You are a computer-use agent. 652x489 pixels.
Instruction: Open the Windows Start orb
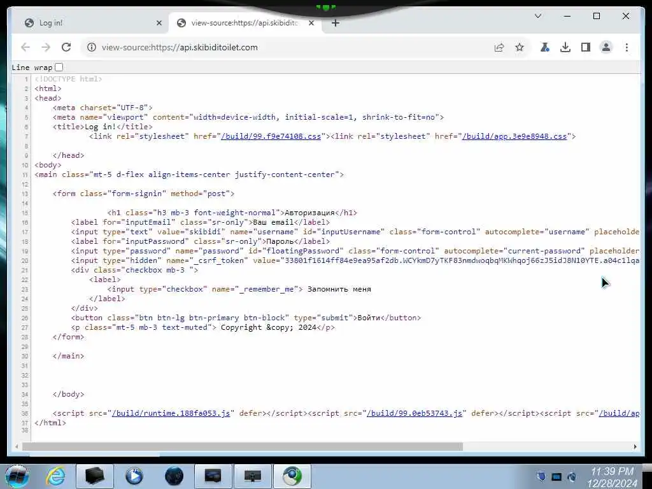tap(17, 476)
